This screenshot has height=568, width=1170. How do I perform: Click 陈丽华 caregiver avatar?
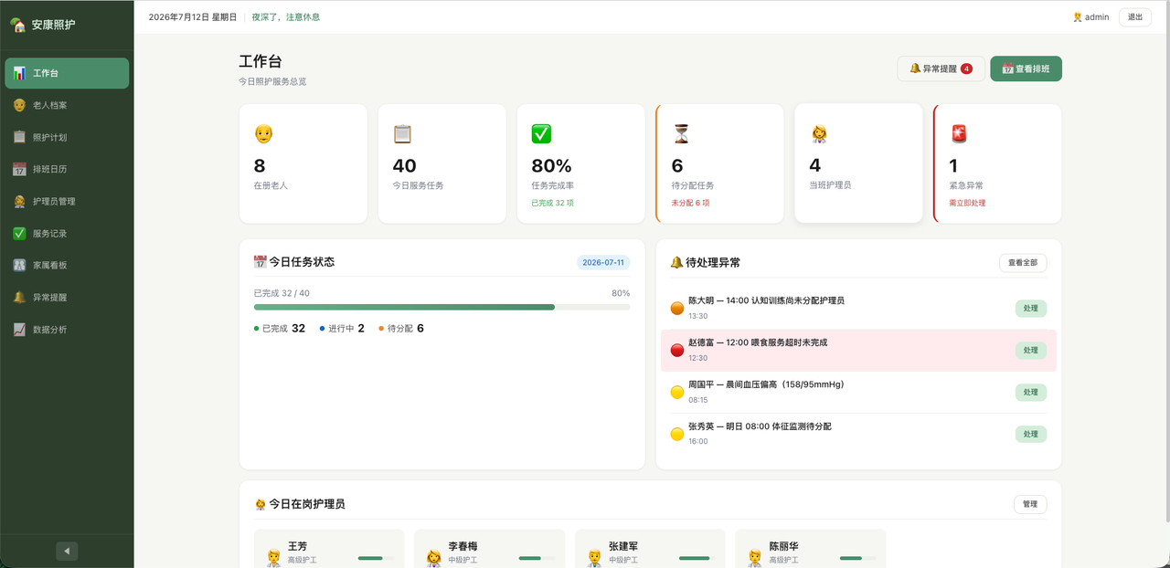754,557
